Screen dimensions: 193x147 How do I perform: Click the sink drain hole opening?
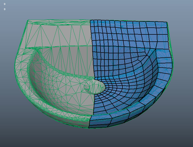pyautogui.click(x=95, y=87)
